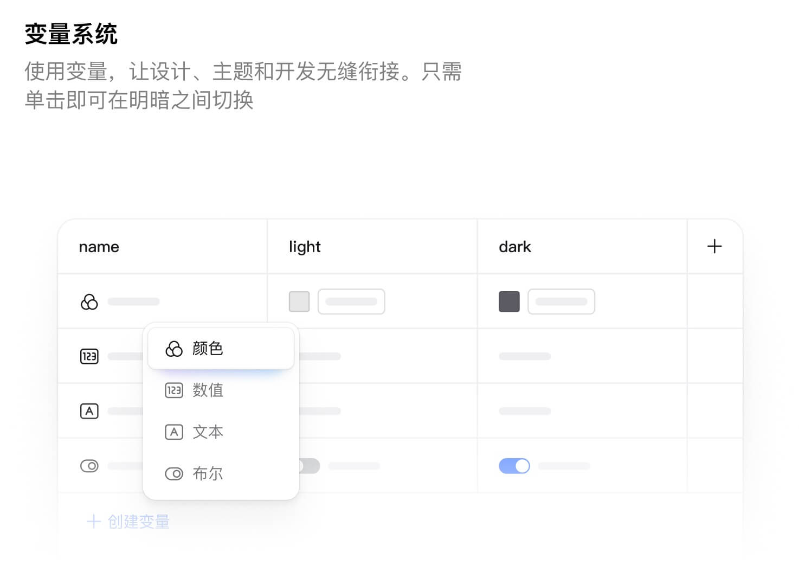Image resolution: width=799 pixels, height=578 pixels.
Task: Select the 文本 text icon in the dropdown menu
Action: (x=173, y=432)
